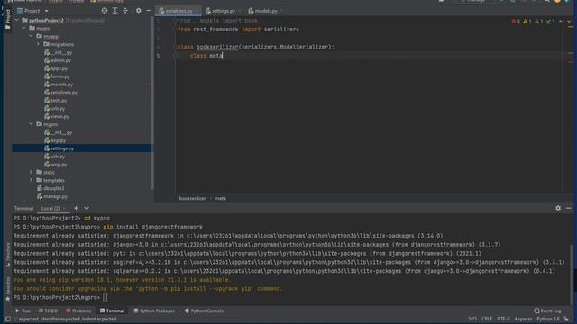Collapse the myapp folder
This screenshot has height=324, width=577.
tap(32, 36)
